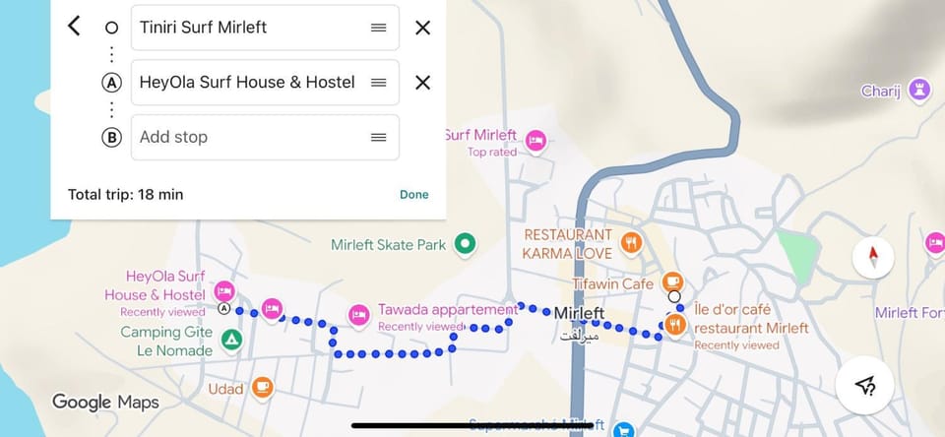Open the HeyOla Surf House lodging pin

[224, 291]
